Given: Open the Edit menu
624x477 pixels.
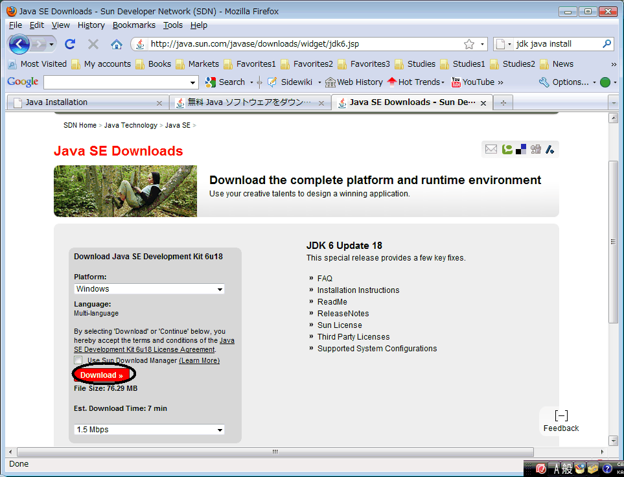Looking at the screenshot, I should (37, 25).
